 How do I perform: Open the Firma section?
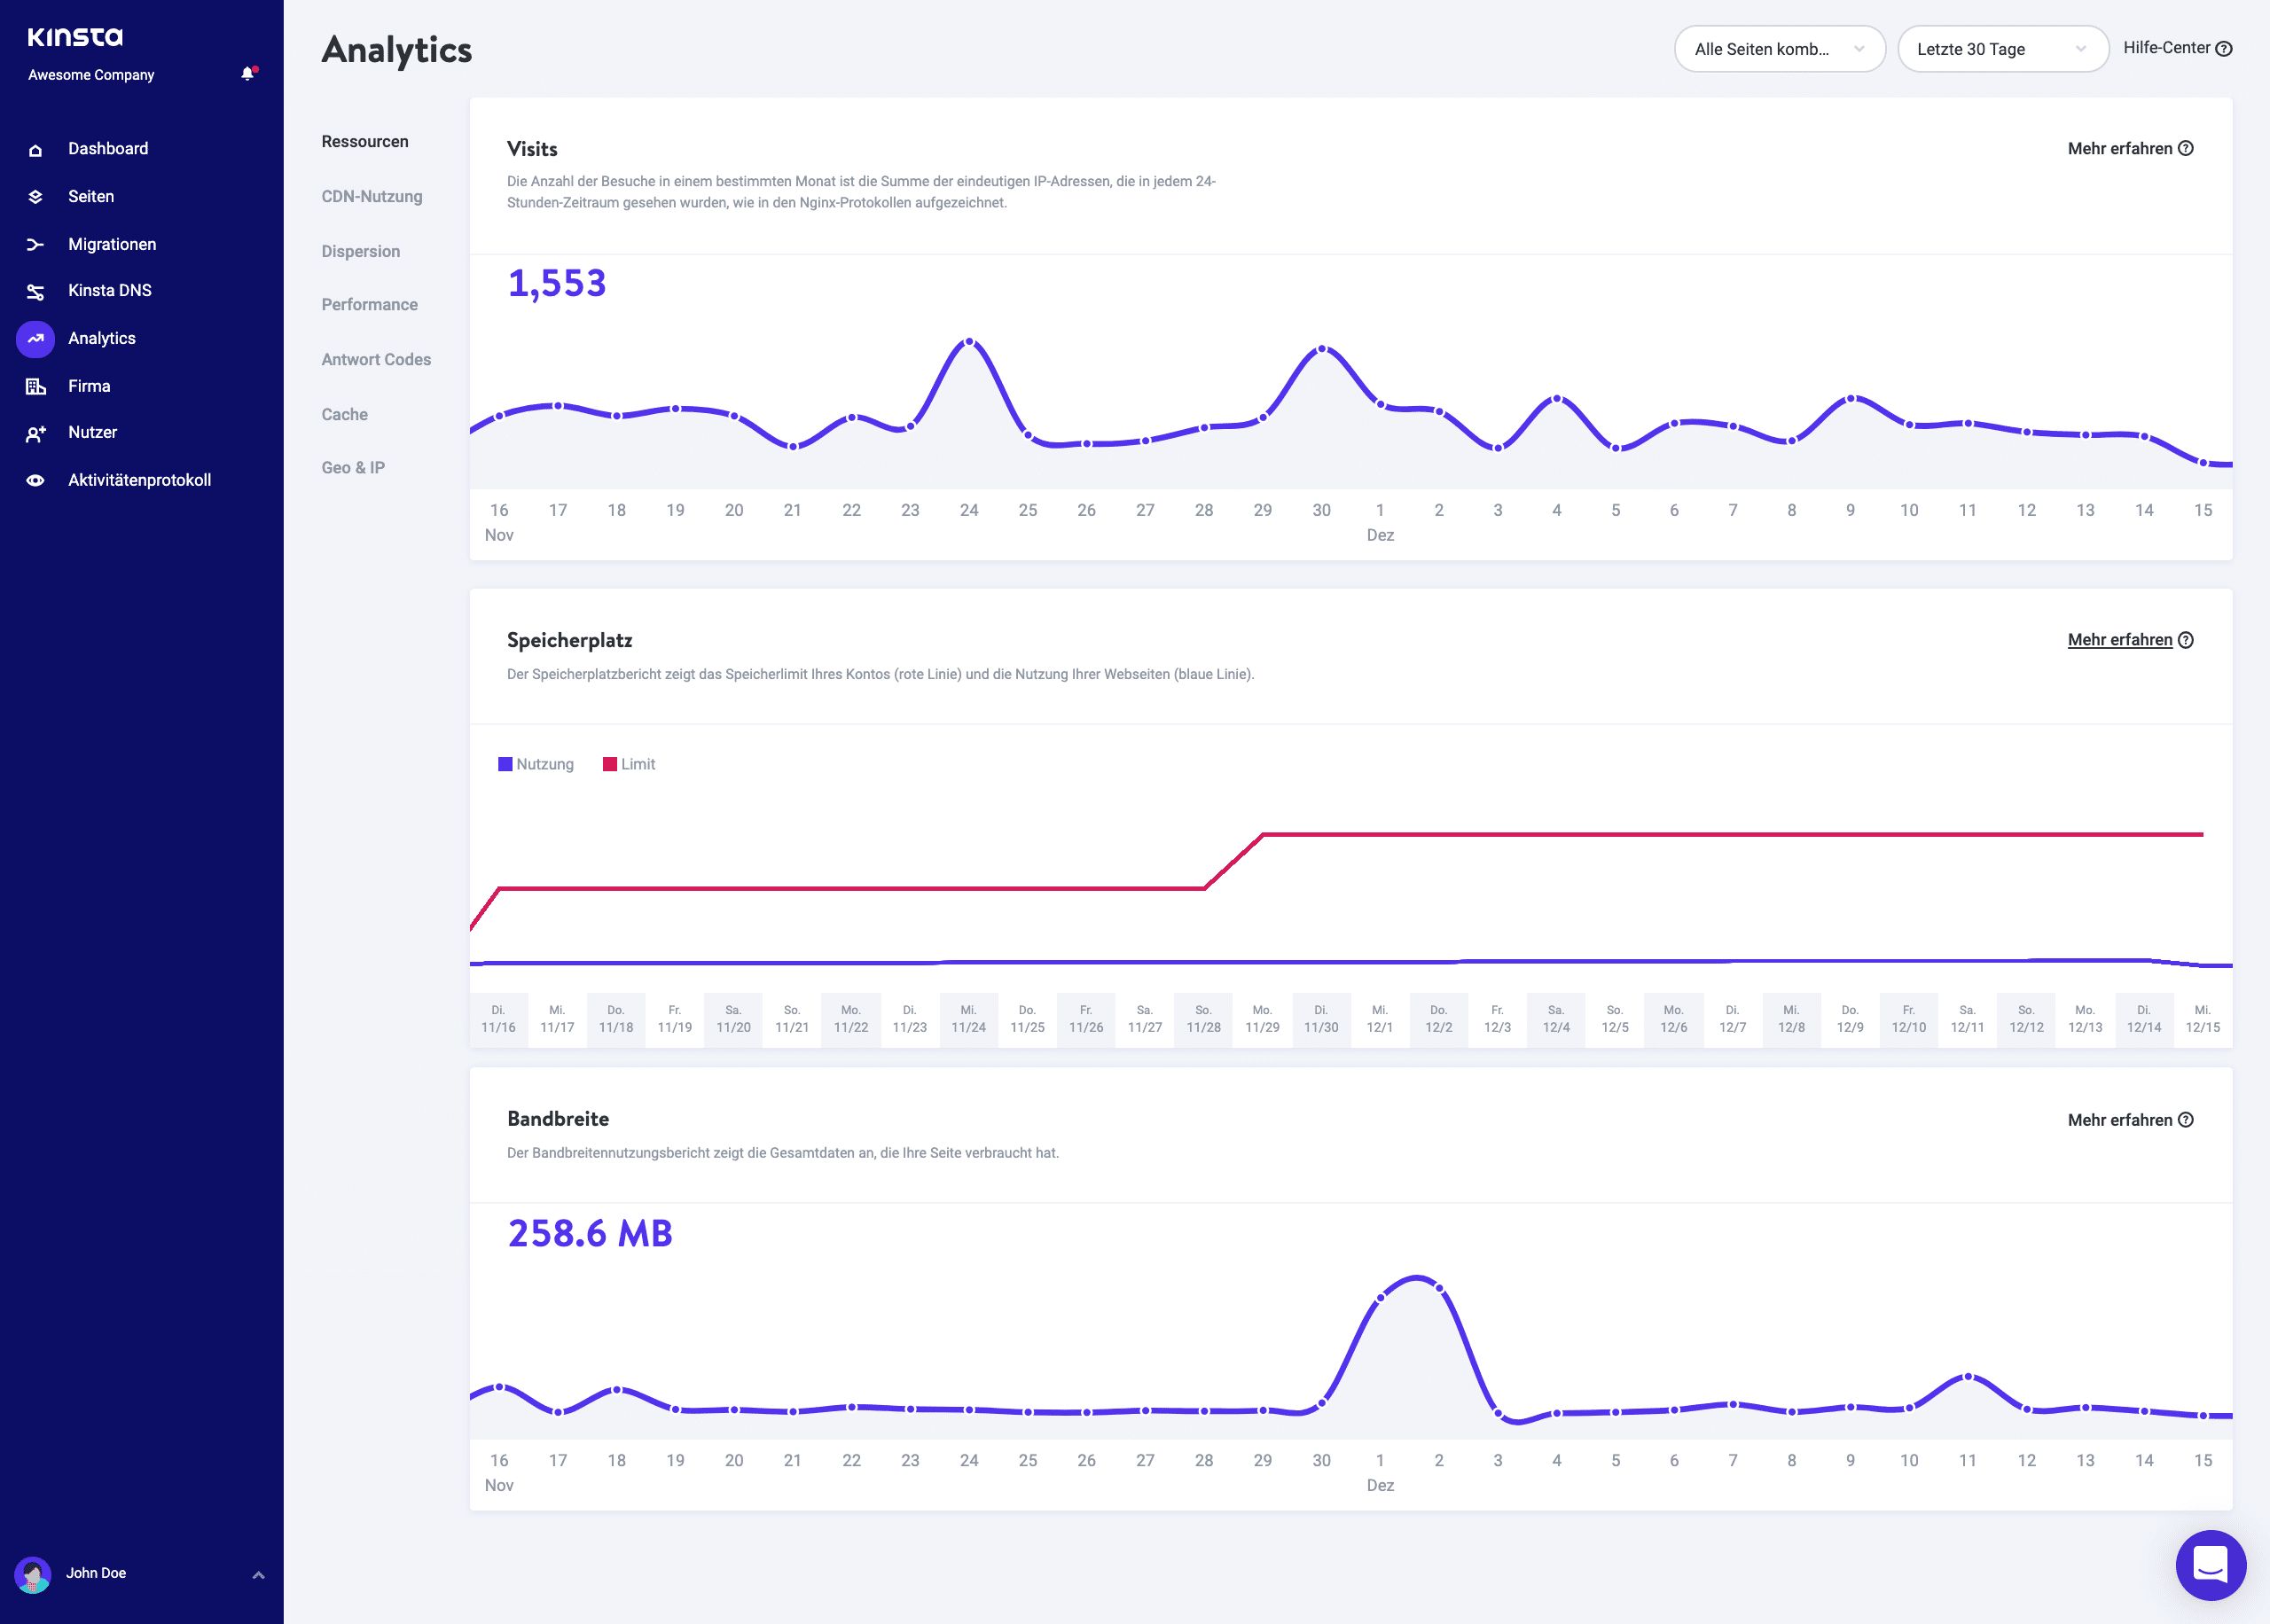[88, 385]
